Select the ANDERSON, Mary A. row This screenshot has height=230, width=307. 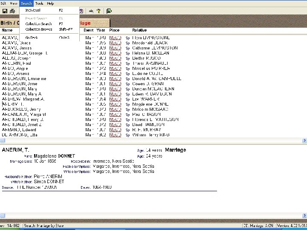(22, 94)
